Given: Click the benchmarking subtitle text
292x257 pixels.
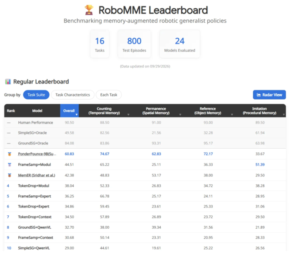Looking at the screenshot, I should pyautogui.click(x=145, y=20).
